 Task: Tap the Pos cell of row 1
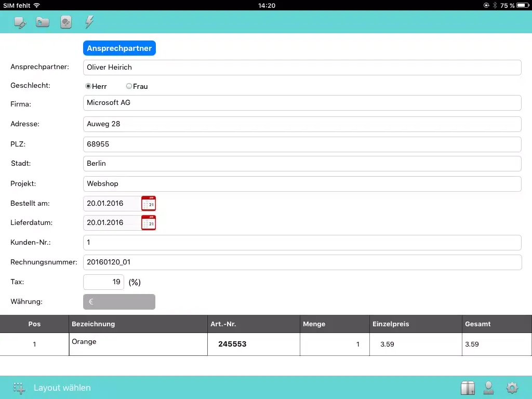coord(34,344)
